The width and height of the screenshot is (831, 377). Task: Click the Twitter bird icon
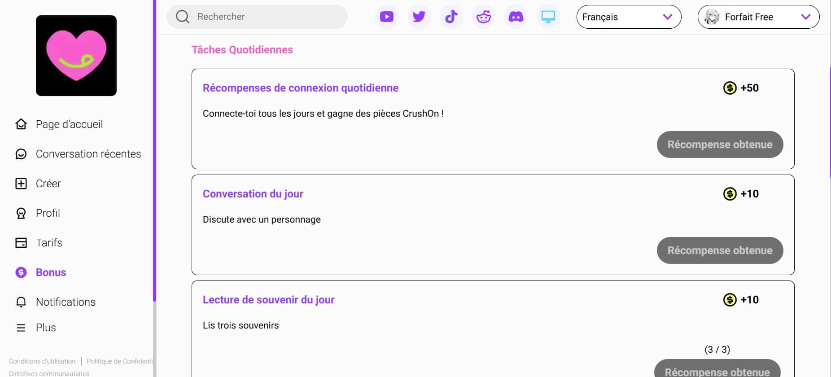coord(419,17)
